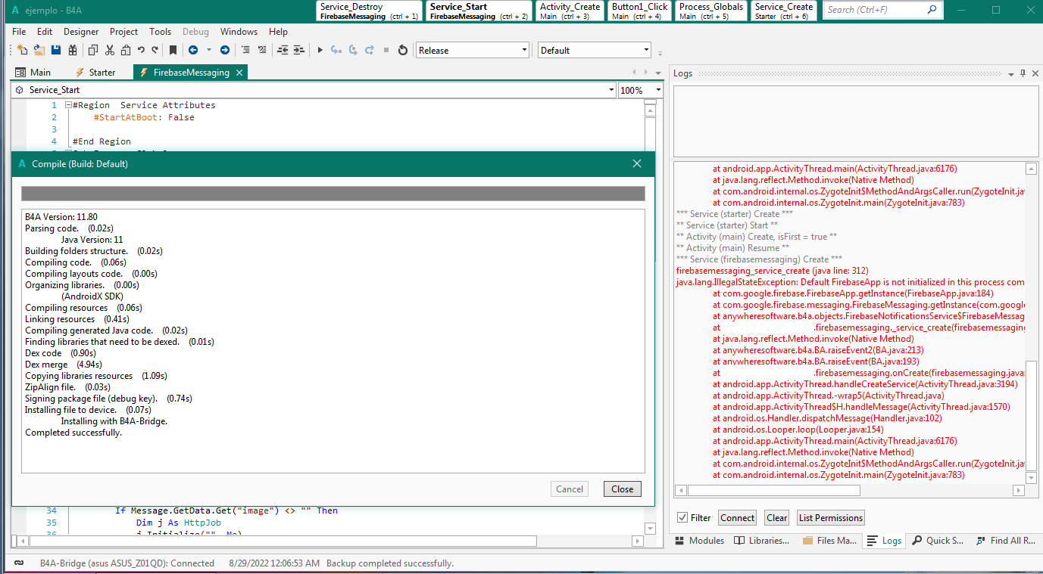Jump to Process_Globals in the title bar
Viewport: 1043px width, 574px height.
tap(710, 11)
